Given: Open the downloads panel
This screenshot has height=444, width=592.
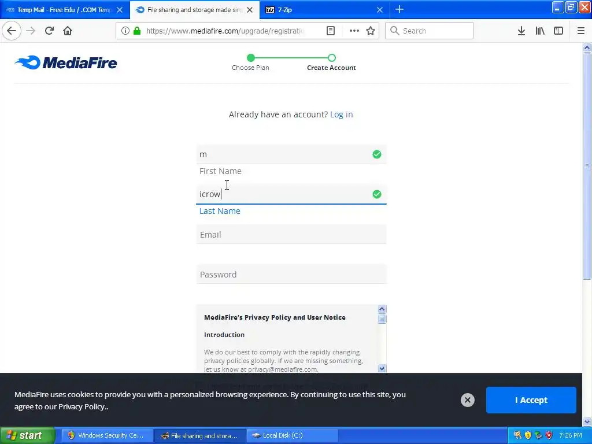Looking at the screenshot, I should tap(521, 31).
